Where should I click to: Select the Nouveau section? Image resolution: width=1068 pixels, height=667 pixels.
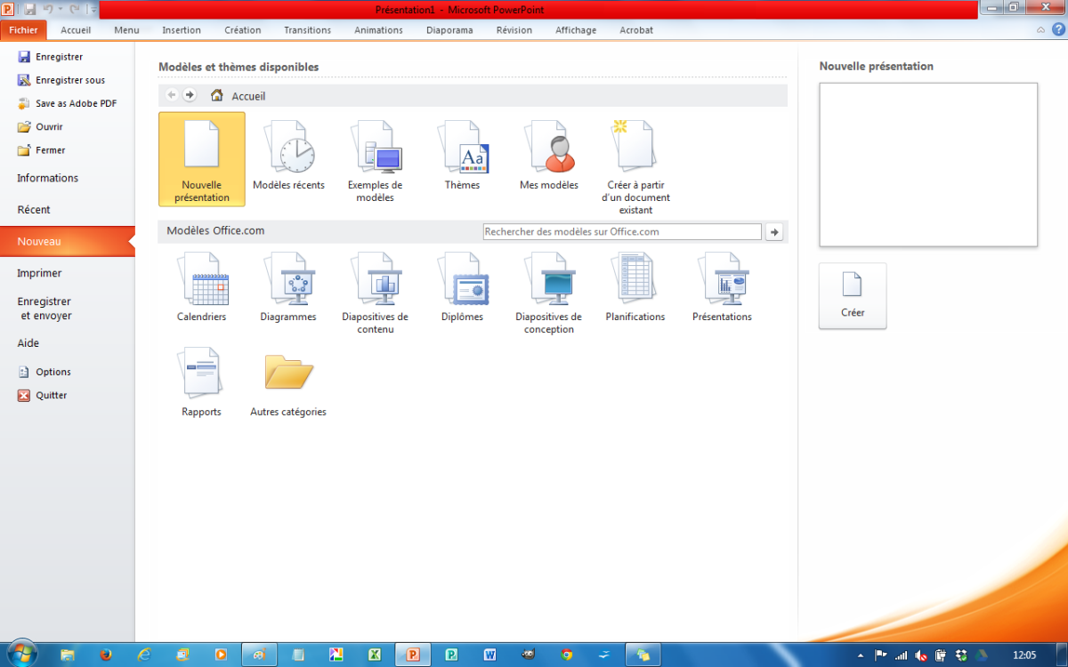pos(68,242)
